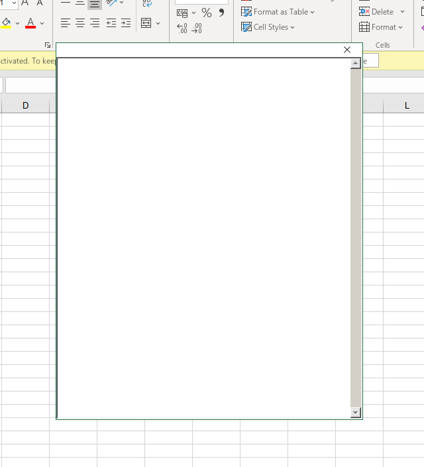This screenshot has width=424, height=467.
Task: Click the Fill Color paint bucket icon
Action: (x=6, y=23)
